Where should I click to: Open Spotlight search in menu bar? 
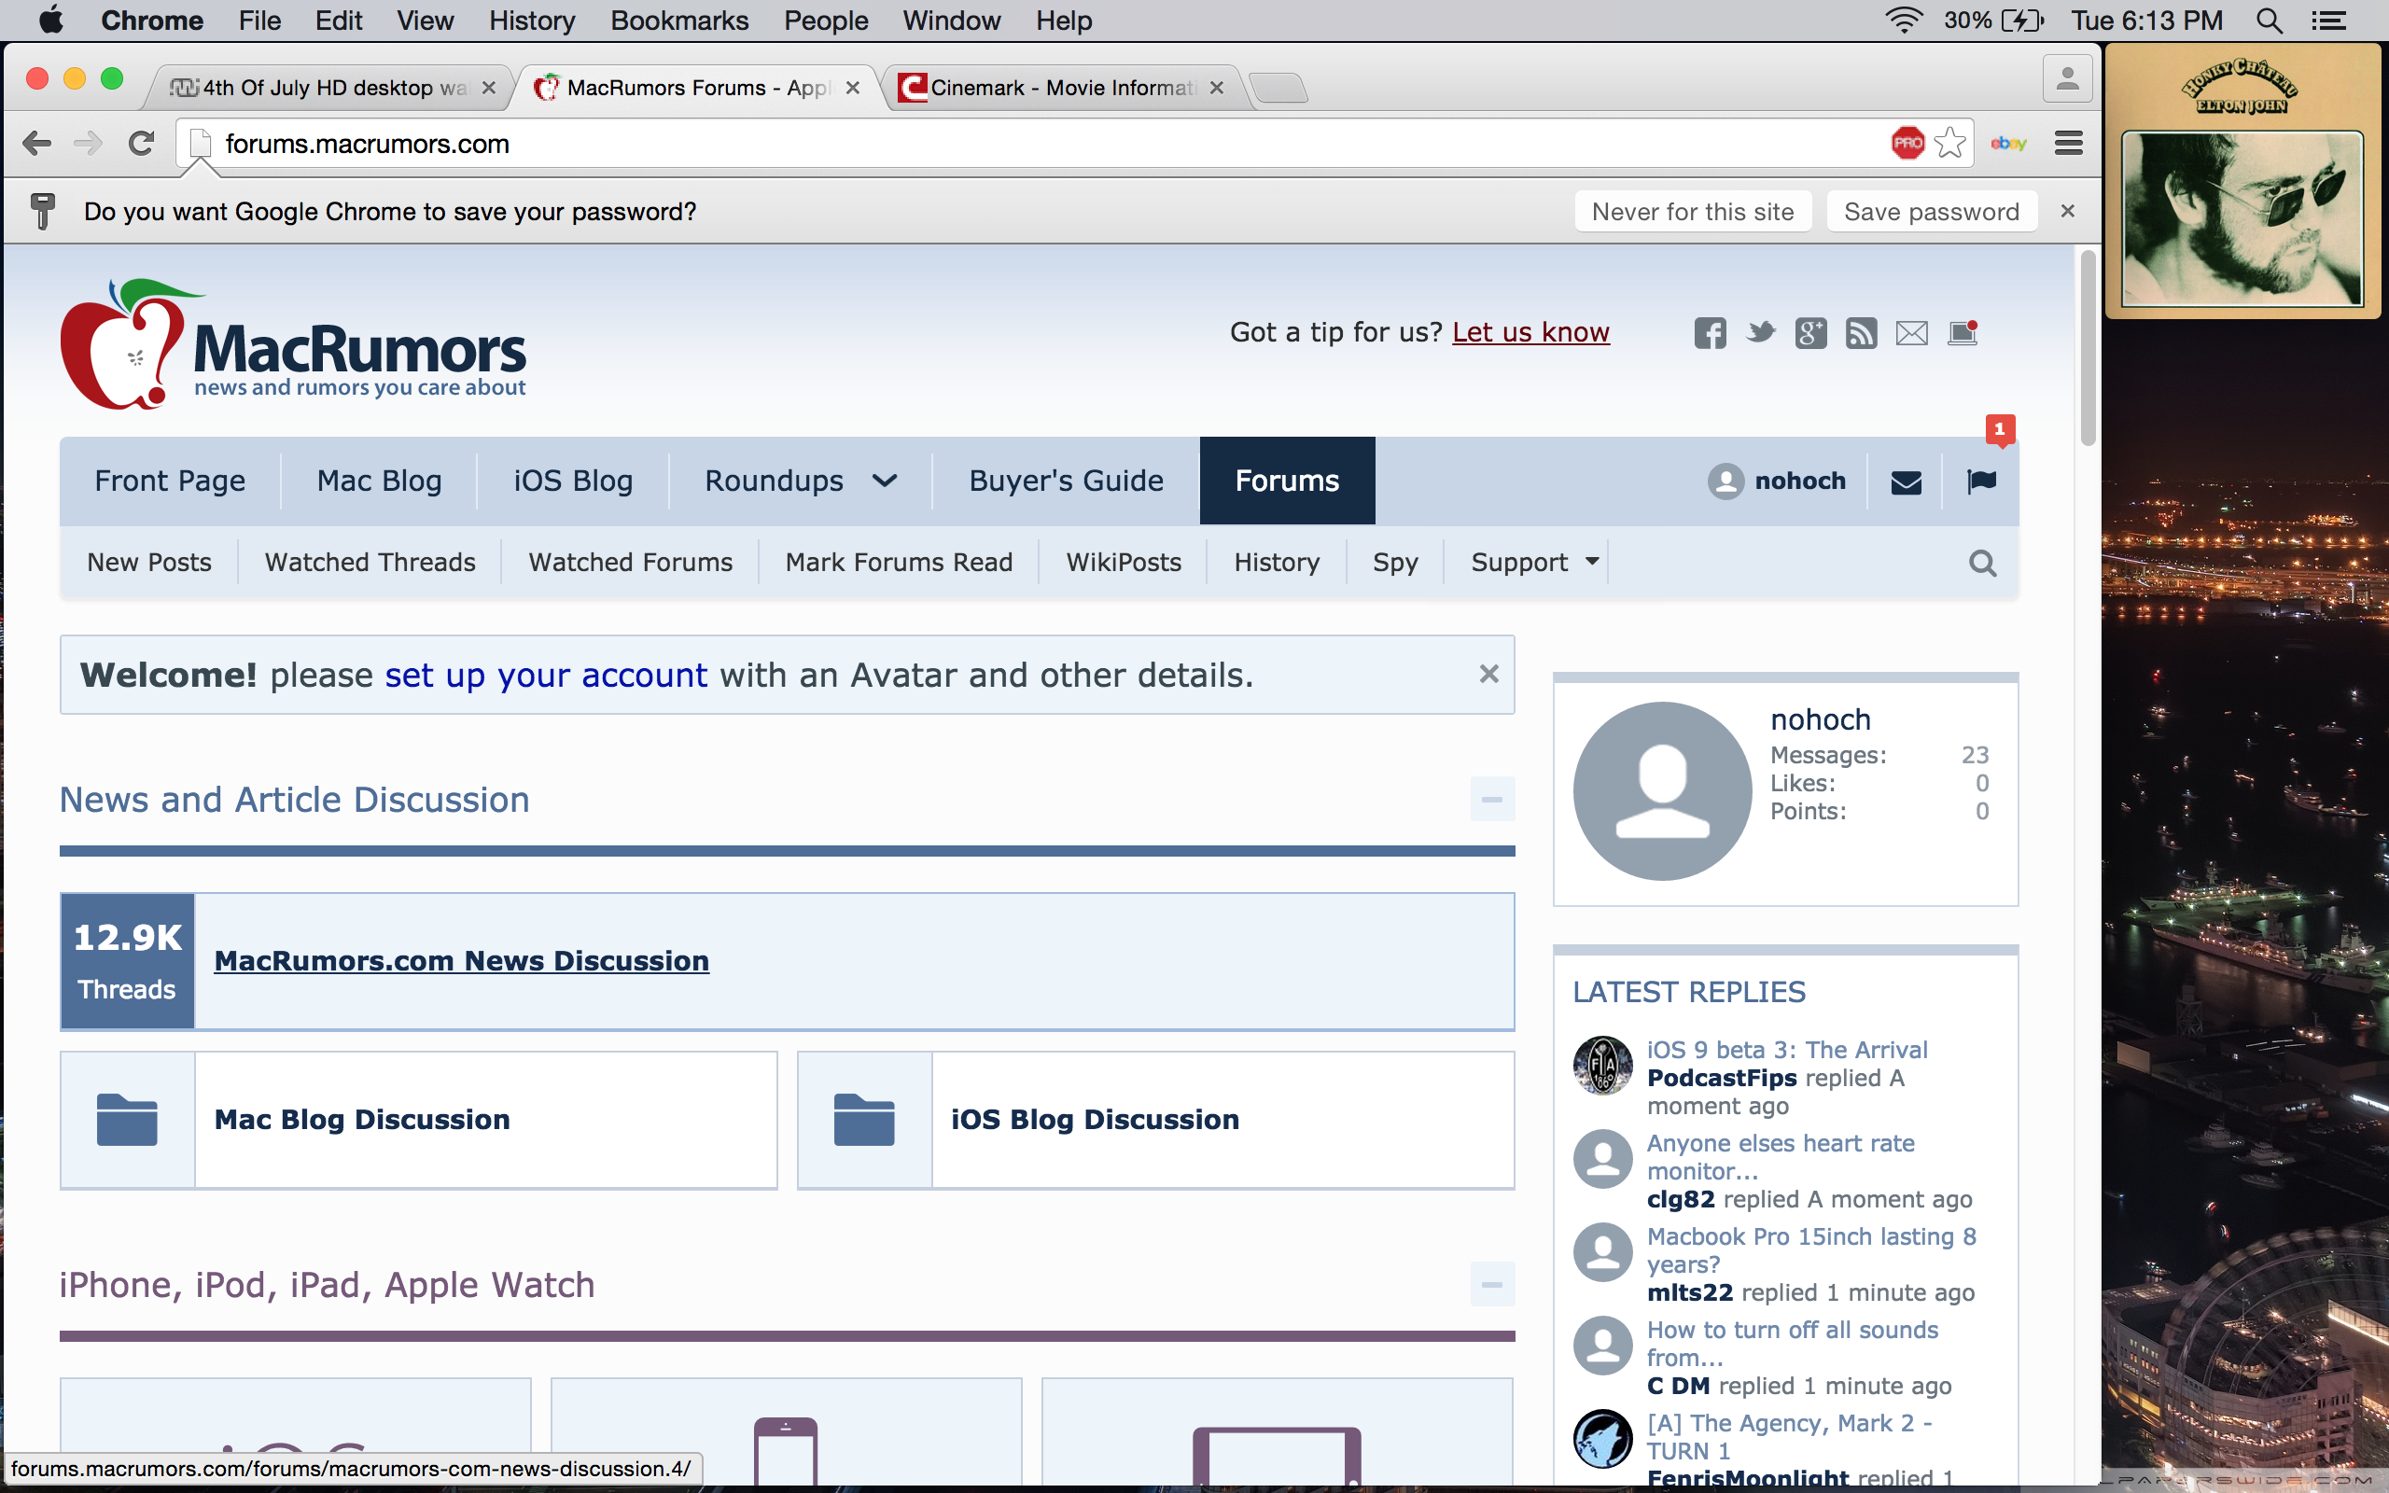(x=2269, y=21)
